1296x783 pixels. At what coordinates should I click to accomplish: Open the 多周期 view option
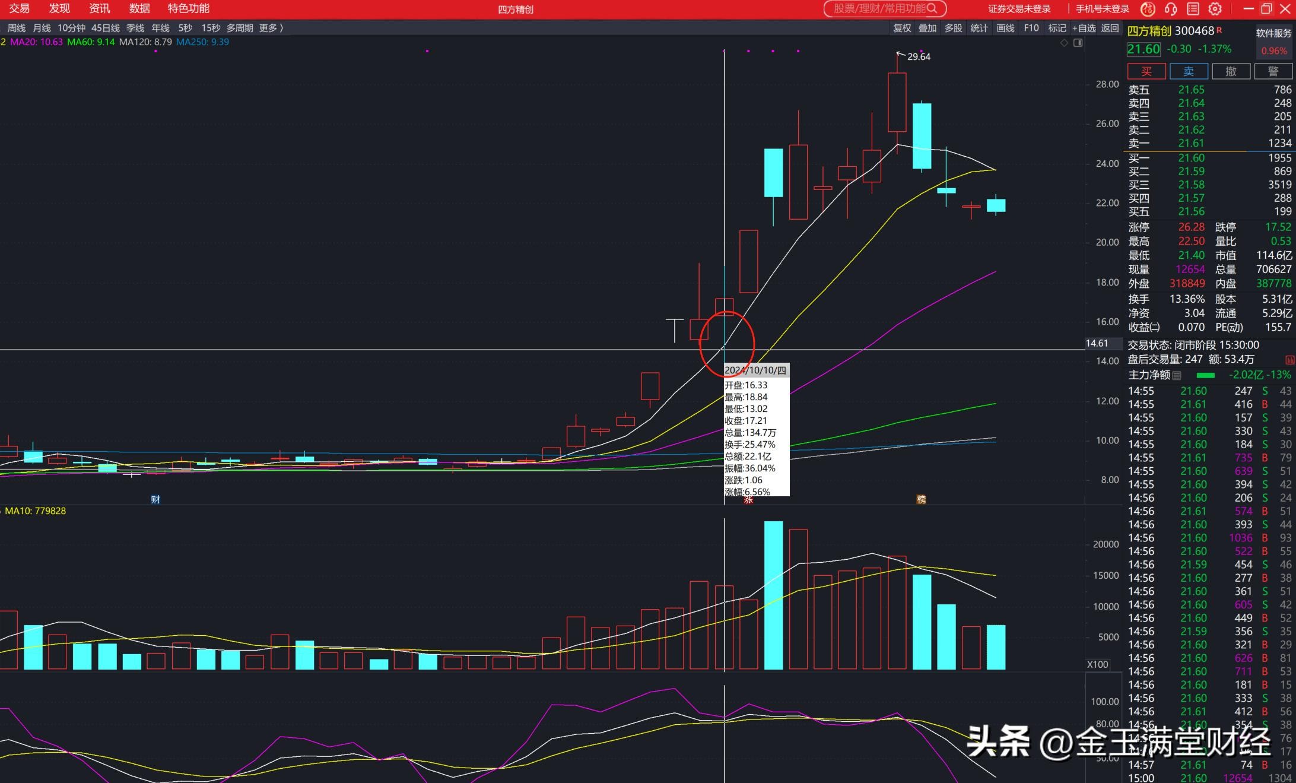[x=239, y=28]
